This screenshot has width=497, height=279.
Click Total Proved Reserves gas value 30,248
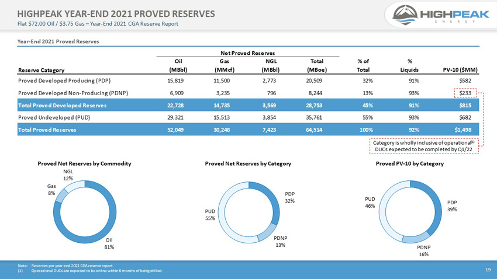point(222,130)
